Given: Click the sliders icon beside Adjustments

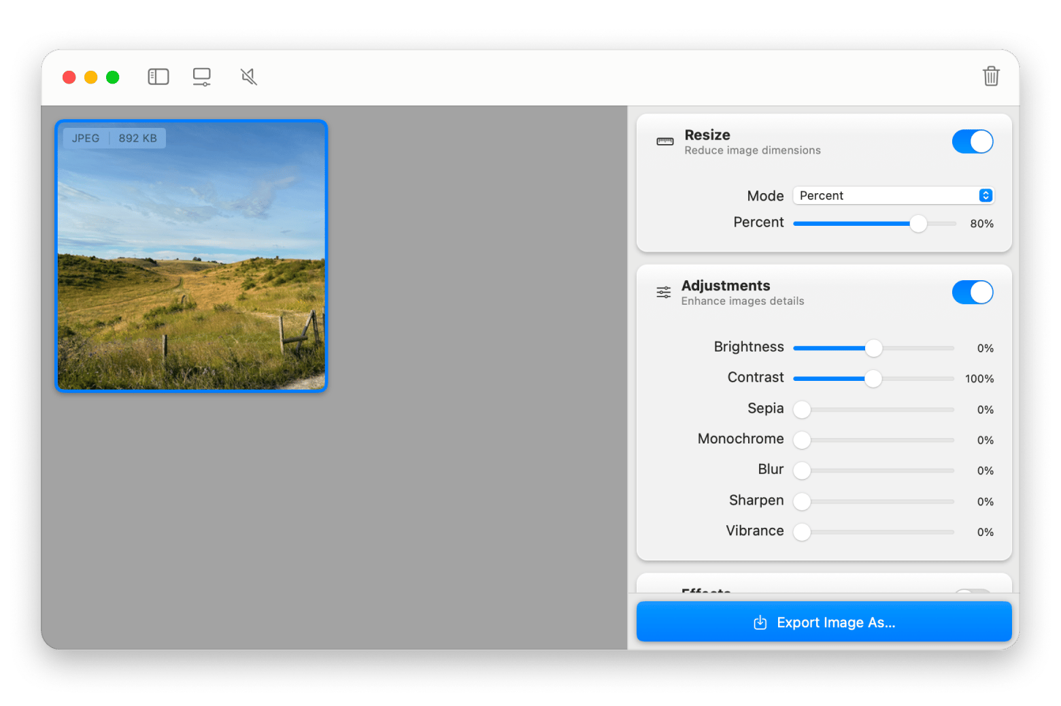Looking at the screenshot, I should click(664, 292).
